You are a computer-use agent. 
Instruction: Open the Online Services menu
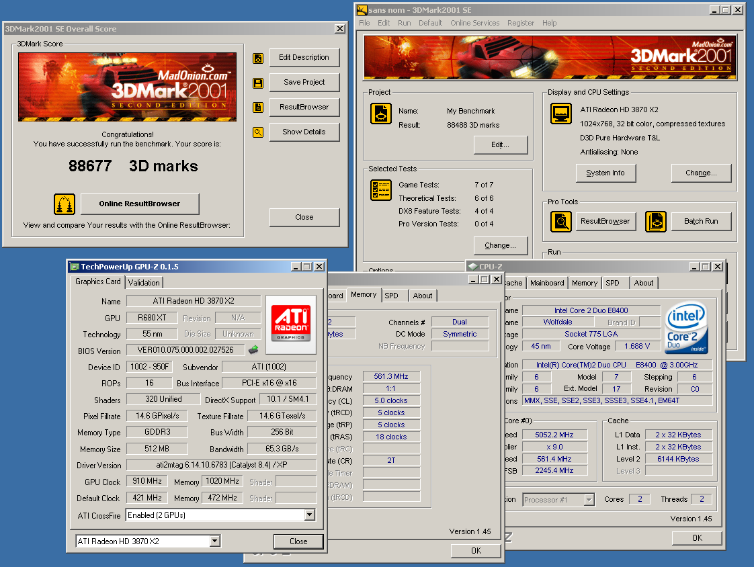tap(475, 23)
